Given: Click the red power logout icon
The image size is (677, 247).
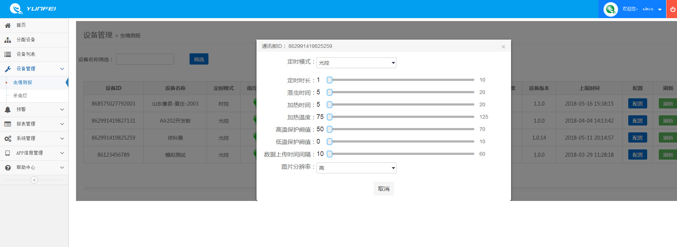Looking at the screenshot, I should point(673,9).
